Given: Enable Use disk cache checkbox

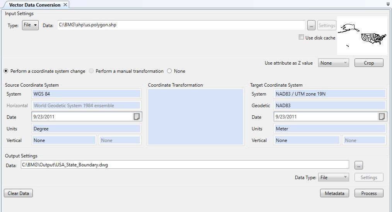Looking at the screenshot, I should (302, 38).
